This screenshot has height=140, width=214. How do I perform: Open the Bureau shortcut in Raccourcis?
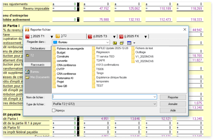tap(32, 71)
